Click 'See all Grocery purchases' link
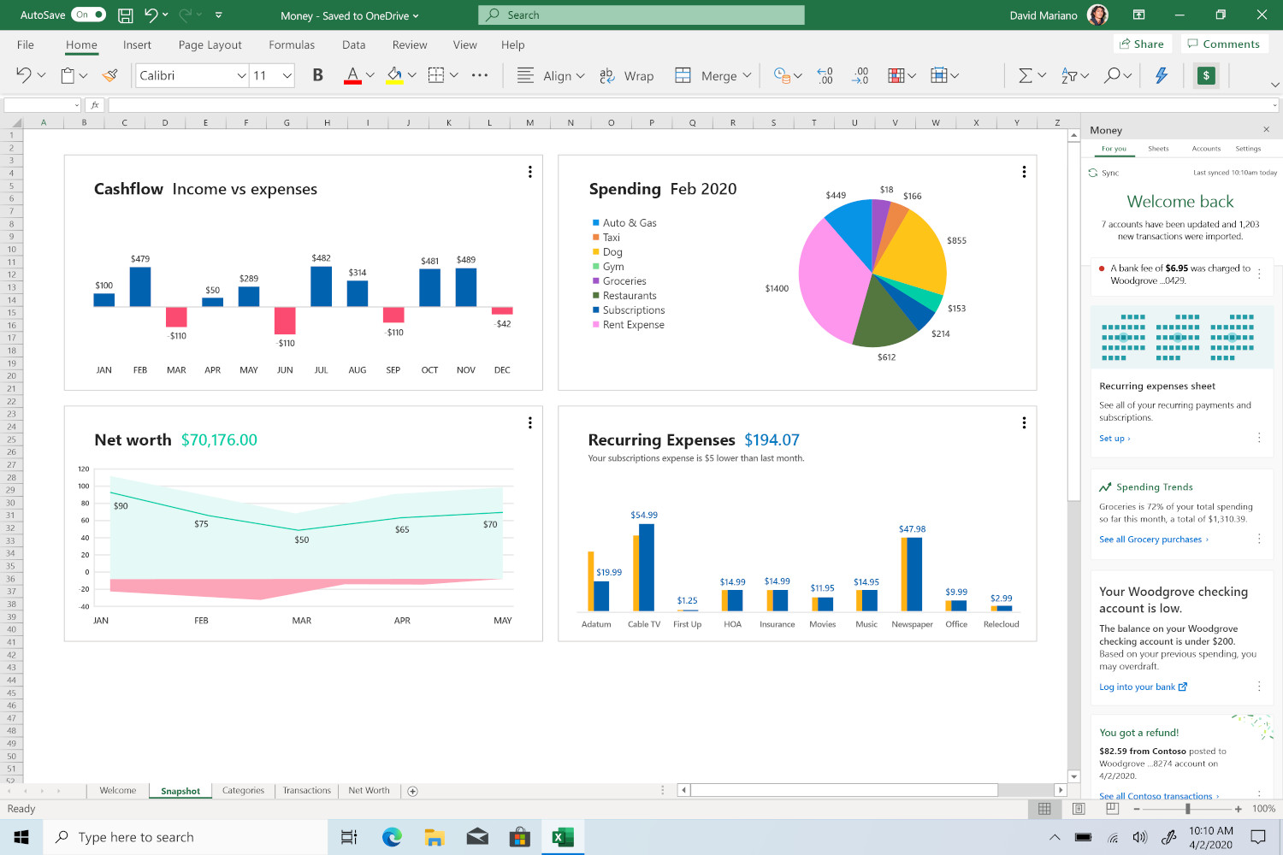 (1154, 540)
